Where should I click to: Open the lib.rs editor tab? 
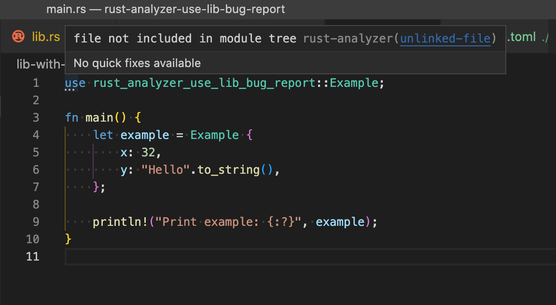tap(46, 37)
